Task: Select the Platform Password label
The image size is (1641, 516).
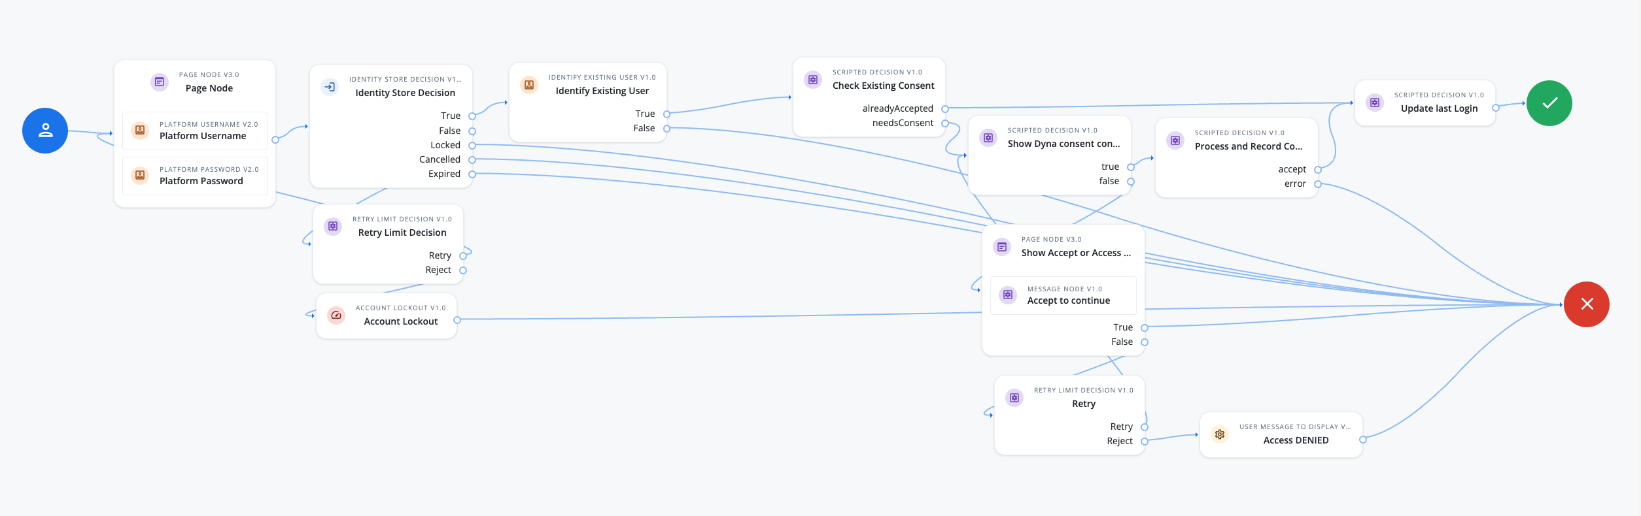Action: [x=201, y=181]
